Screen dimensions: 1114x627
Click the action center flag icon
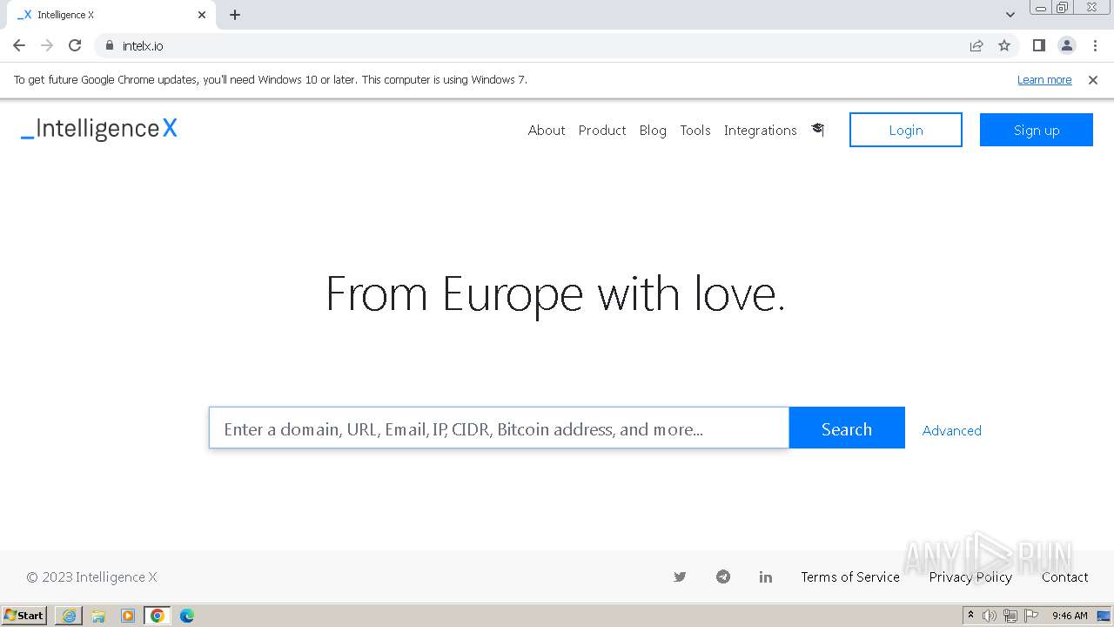click(x=1031, y=616)
